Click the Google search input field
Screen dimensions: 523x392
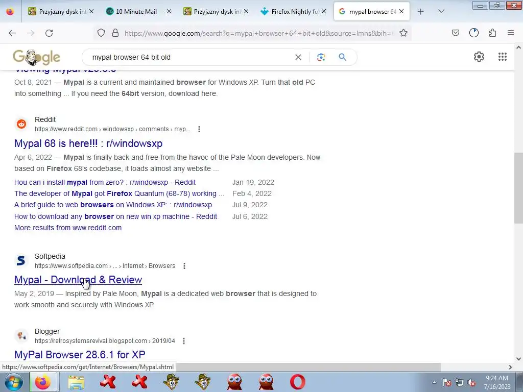tap(190, 57)
